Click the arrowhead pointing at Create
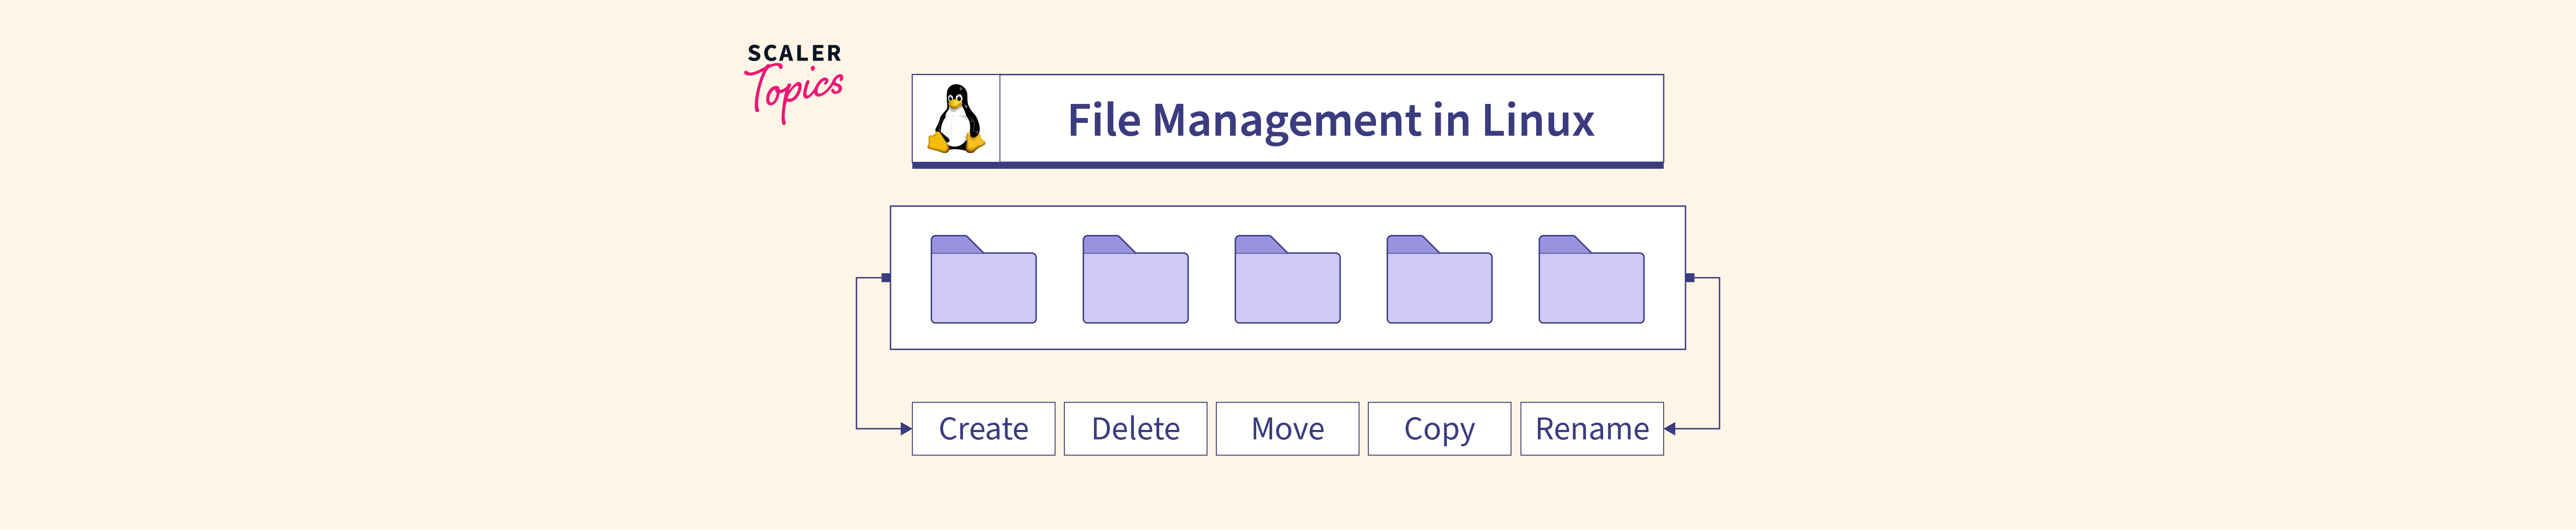The width and height of the screenshot is (2576, 530). pos(905,429)
